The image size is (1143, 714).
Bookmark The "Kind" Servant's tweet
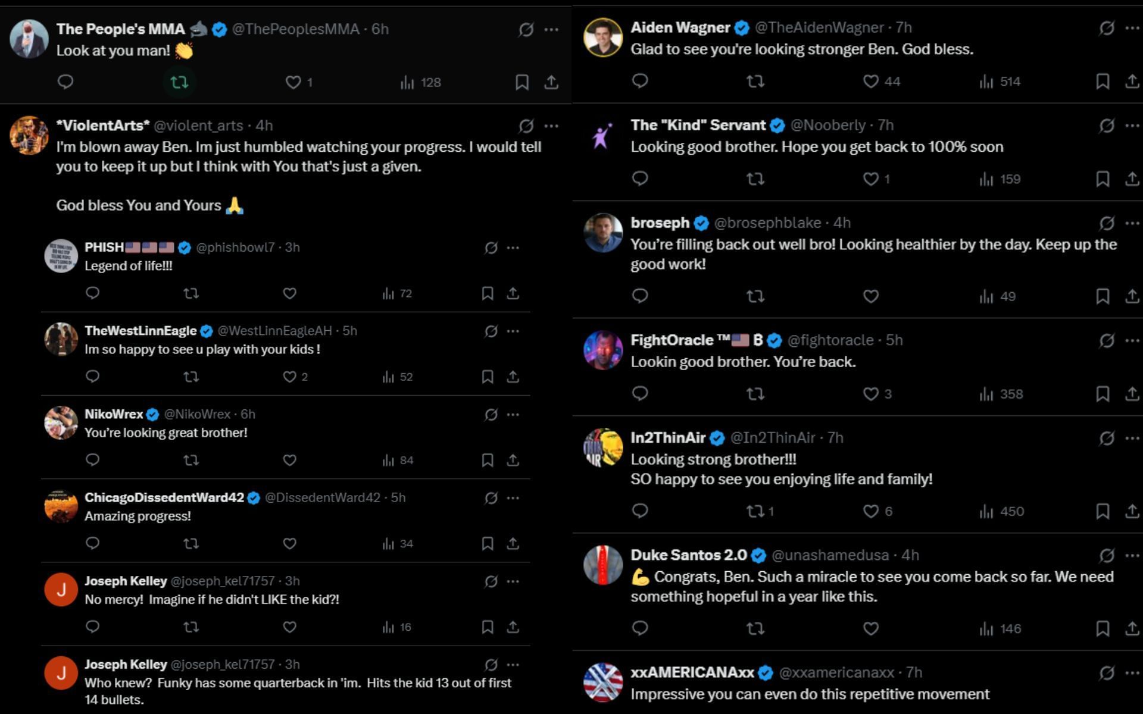(x=1103, y=179)
